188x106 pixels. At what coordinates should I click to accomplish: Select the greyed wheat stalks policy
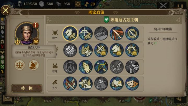click(x=117, y=67)
